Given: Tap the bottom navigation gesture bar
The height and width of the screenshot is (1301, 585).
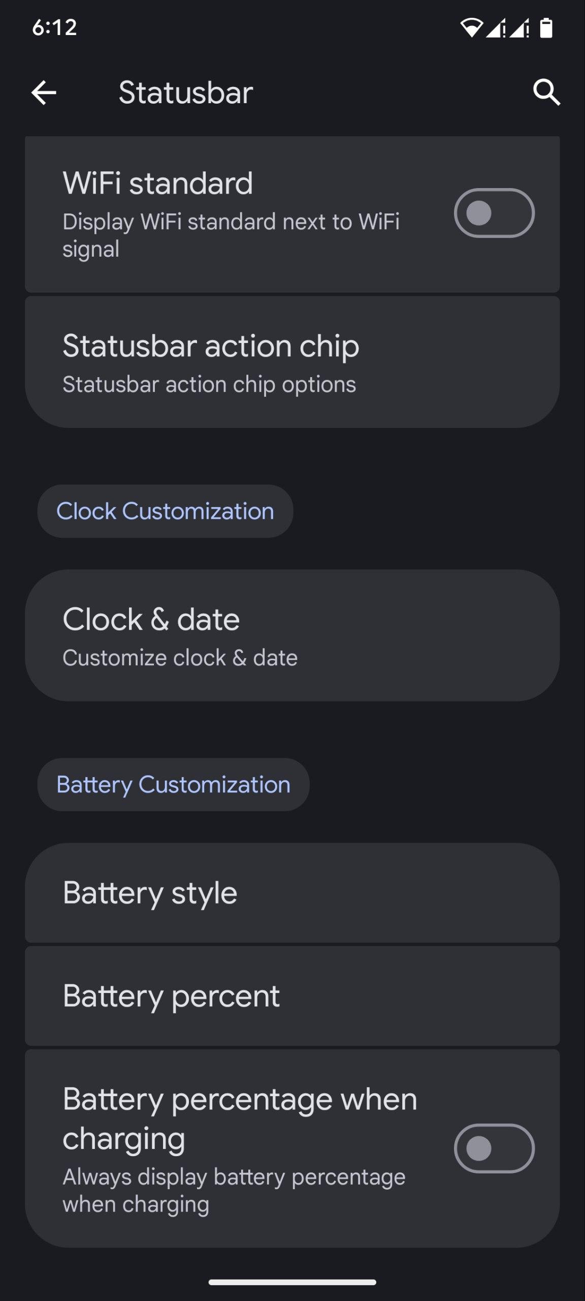Looking at the screenshot, I should pyautogui.click(x=292, y=1282).
